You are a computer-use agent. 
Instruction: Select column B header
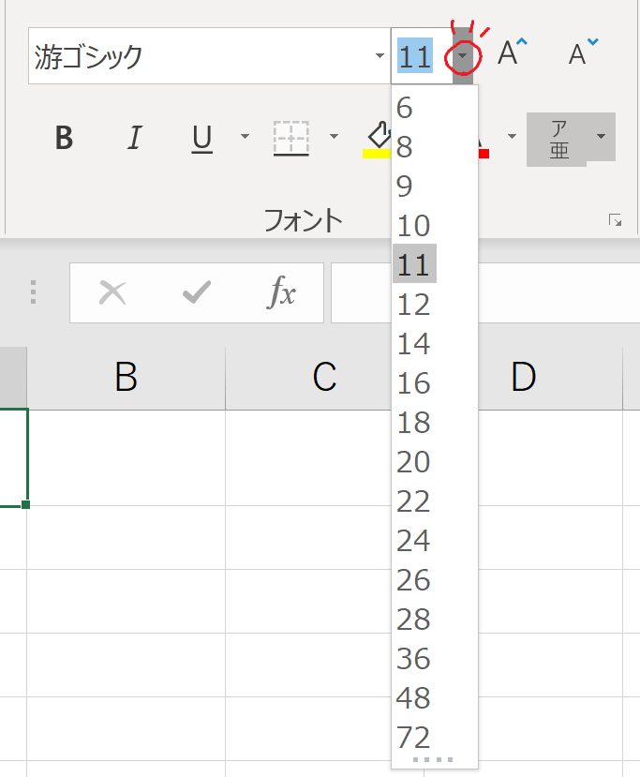126,378
